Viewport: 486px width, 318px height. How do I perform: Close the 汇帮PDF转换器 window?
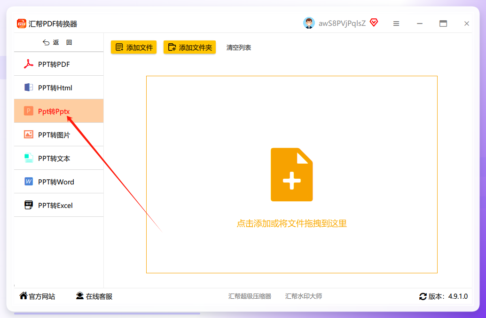(466, 24)
